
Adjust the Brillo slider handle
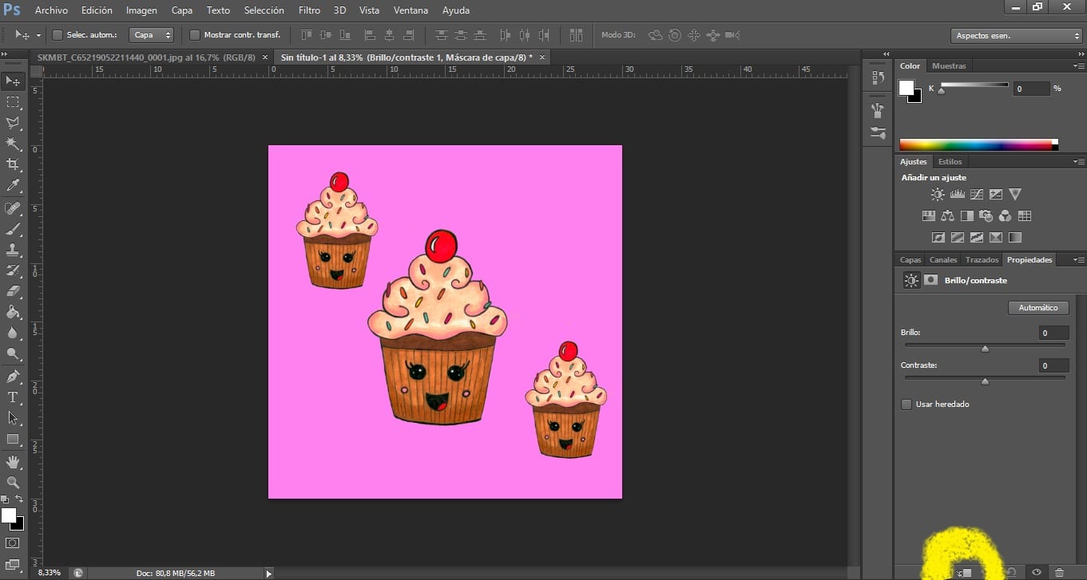tap(985, 348)
